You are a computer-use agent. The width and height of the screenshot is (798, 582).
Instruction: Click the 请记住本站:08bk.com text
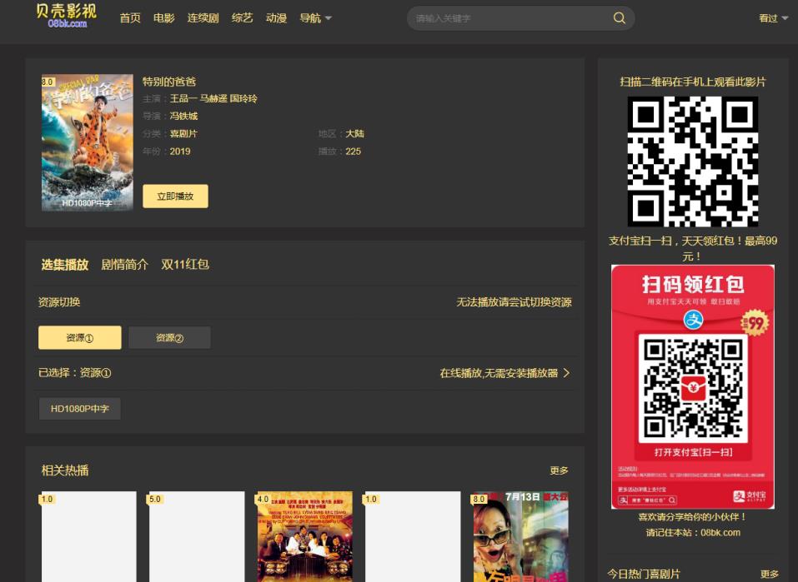(693, 533)
